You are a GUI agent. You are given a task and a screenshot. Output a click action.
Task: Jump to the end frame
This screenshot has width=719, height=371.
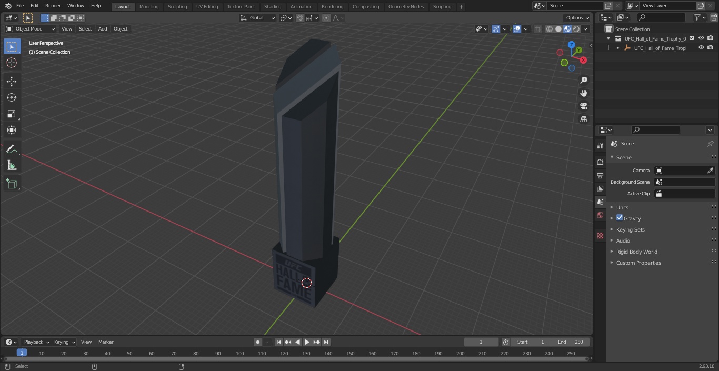(x=326, y=342)
